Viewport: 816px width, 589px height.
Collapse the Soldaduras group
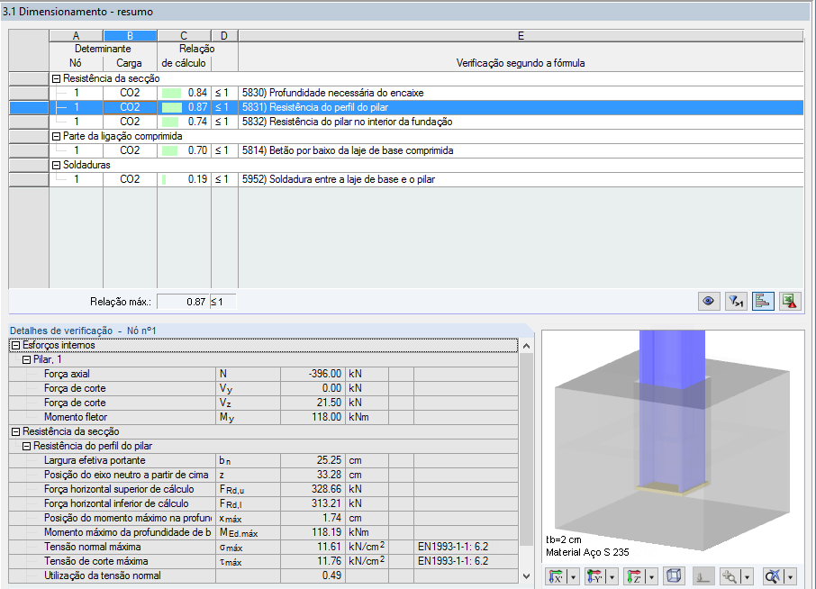point(55,165)
